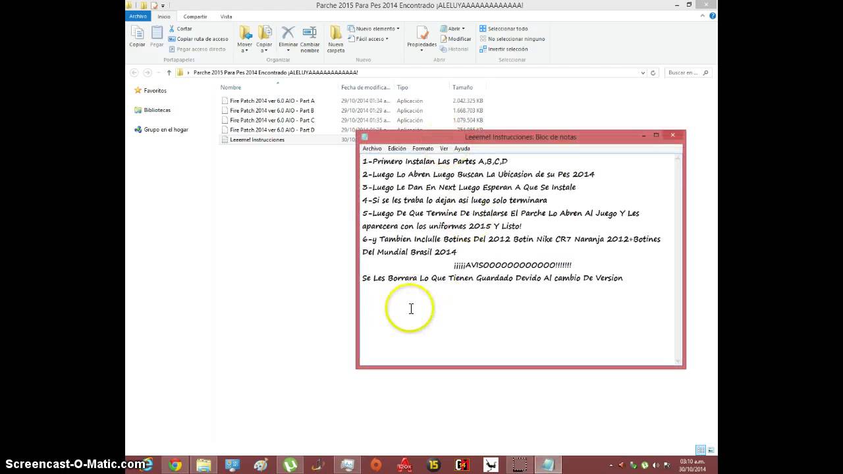Click the Copiar icon in the ribbon
The image size is (843, 474).
click(137, 36)
